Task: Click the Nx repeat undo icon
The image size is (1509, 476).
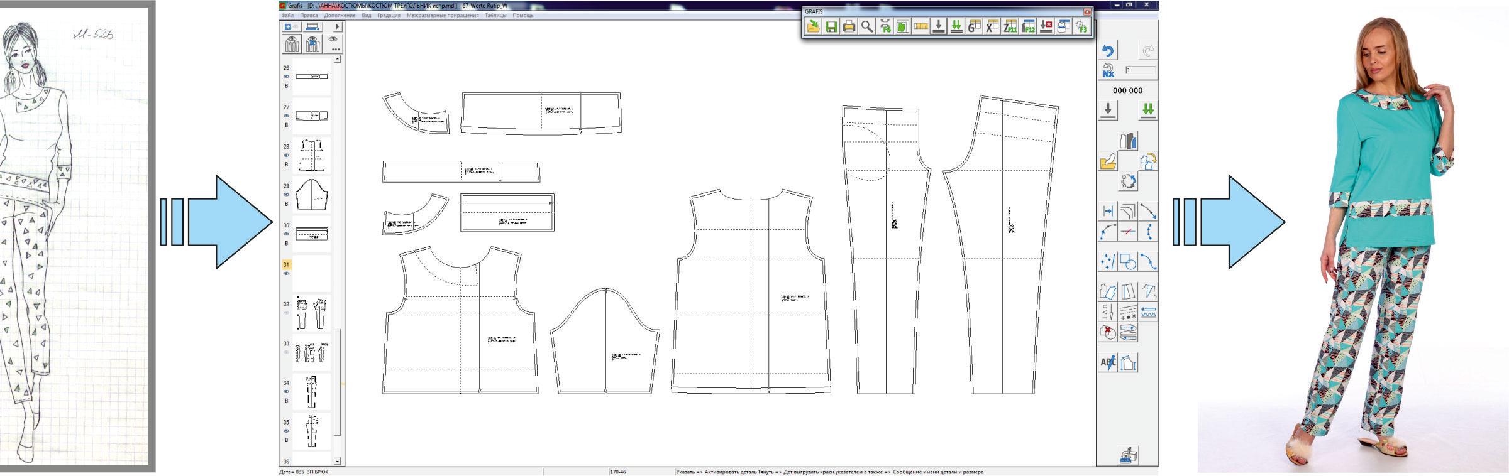Action: tap(1108, 70)
